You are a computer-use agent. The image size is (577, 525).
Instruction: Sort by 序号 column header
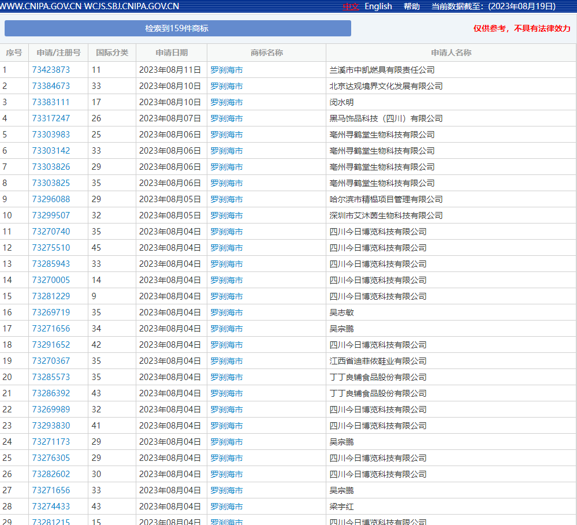(14, 53)
